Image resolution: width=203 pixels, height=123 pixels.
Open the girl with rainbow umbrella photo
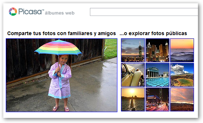62,75
